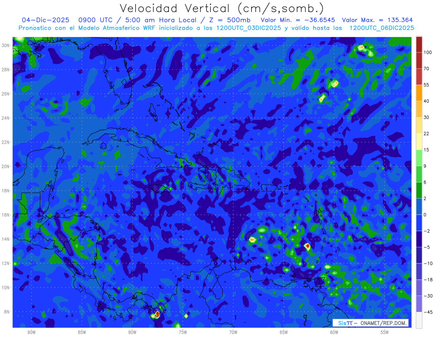Pick the orange color bar segment between 40 and 55
Viewport: 436px width, 337px height.
(x=419, y=93)
